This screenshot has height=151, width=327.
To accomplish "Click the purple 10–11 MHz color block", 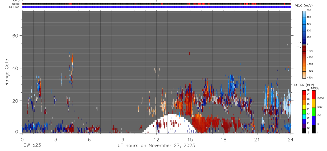I will pyautogui.click(x=304, y=126).
